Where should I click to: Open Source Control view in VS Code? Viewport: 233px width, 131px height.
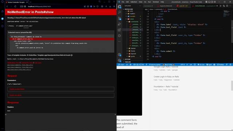pyautogui.click(x=119, y=18)
